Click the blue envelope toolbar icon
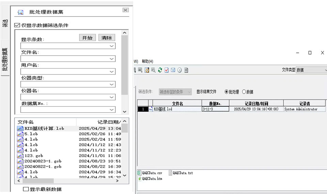The height and width of the screenshot is (194, 327). click(x=173, y=70)
